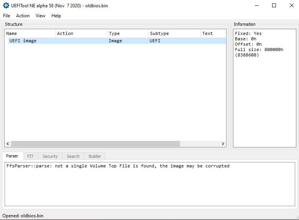
Task: Click the 'Base: 0h' information line
Action: (x=245, y=39)
